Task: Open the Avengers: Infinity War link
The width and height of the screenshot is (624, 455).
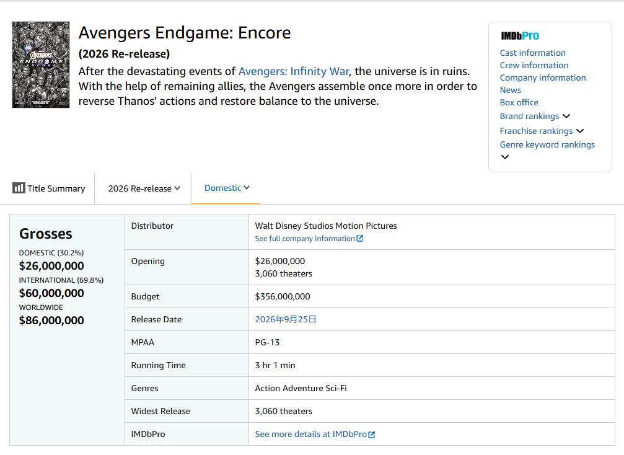Action: point(294,71)
